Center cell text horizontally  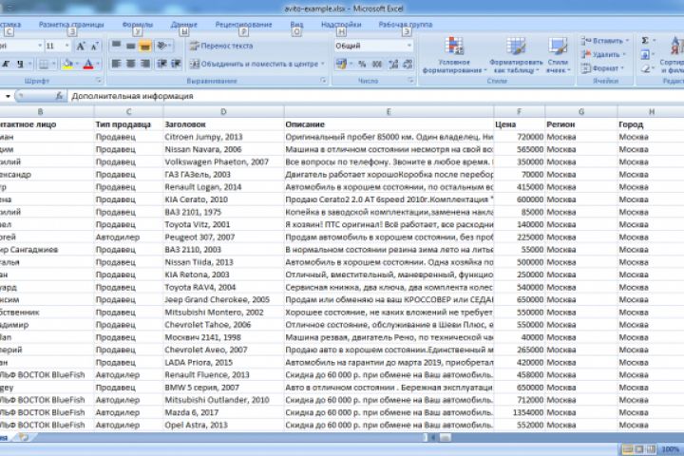130,64
